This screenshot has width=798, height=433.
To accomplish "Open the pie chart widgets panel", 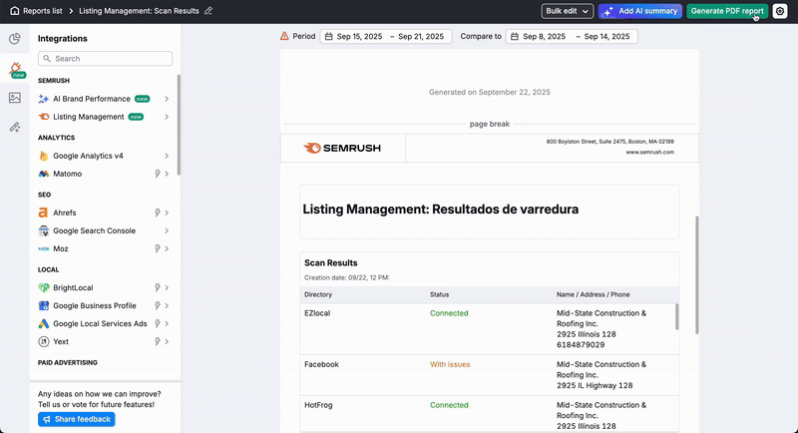I will tap(14, 39).
